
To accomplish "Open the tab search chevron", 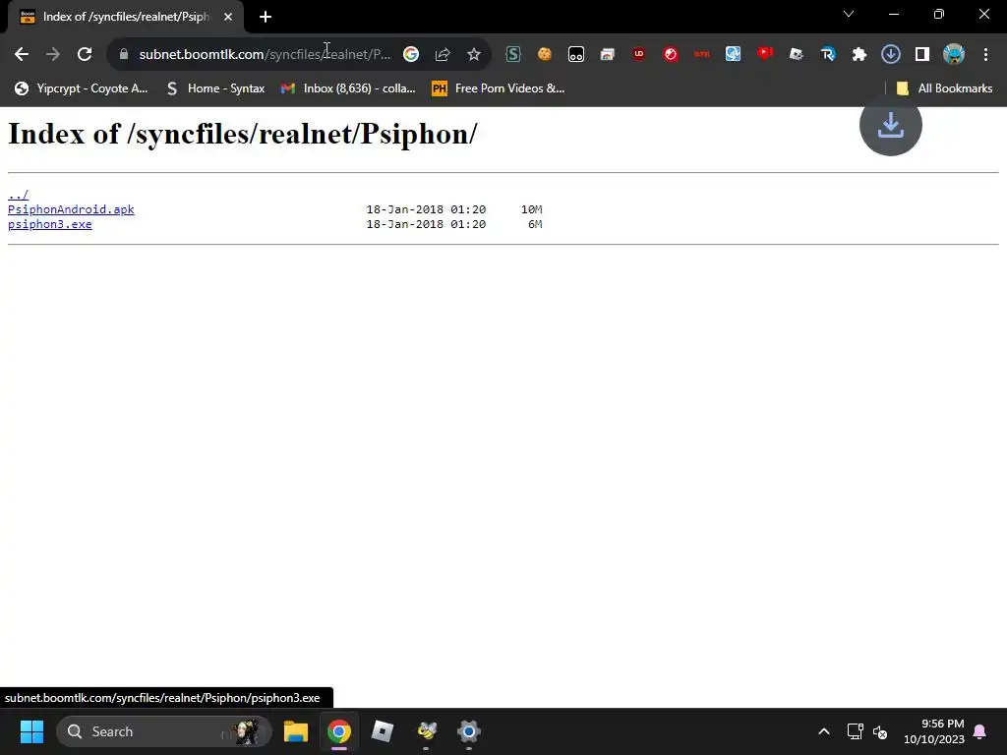I will [849, 14].
